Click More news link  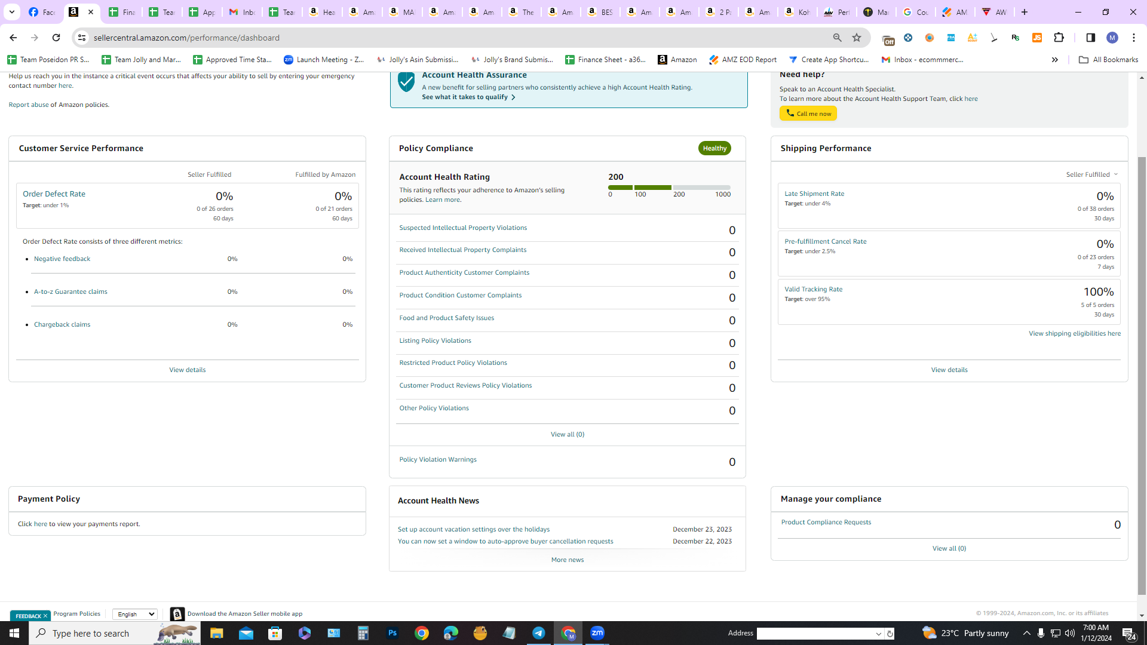(568, 560)
